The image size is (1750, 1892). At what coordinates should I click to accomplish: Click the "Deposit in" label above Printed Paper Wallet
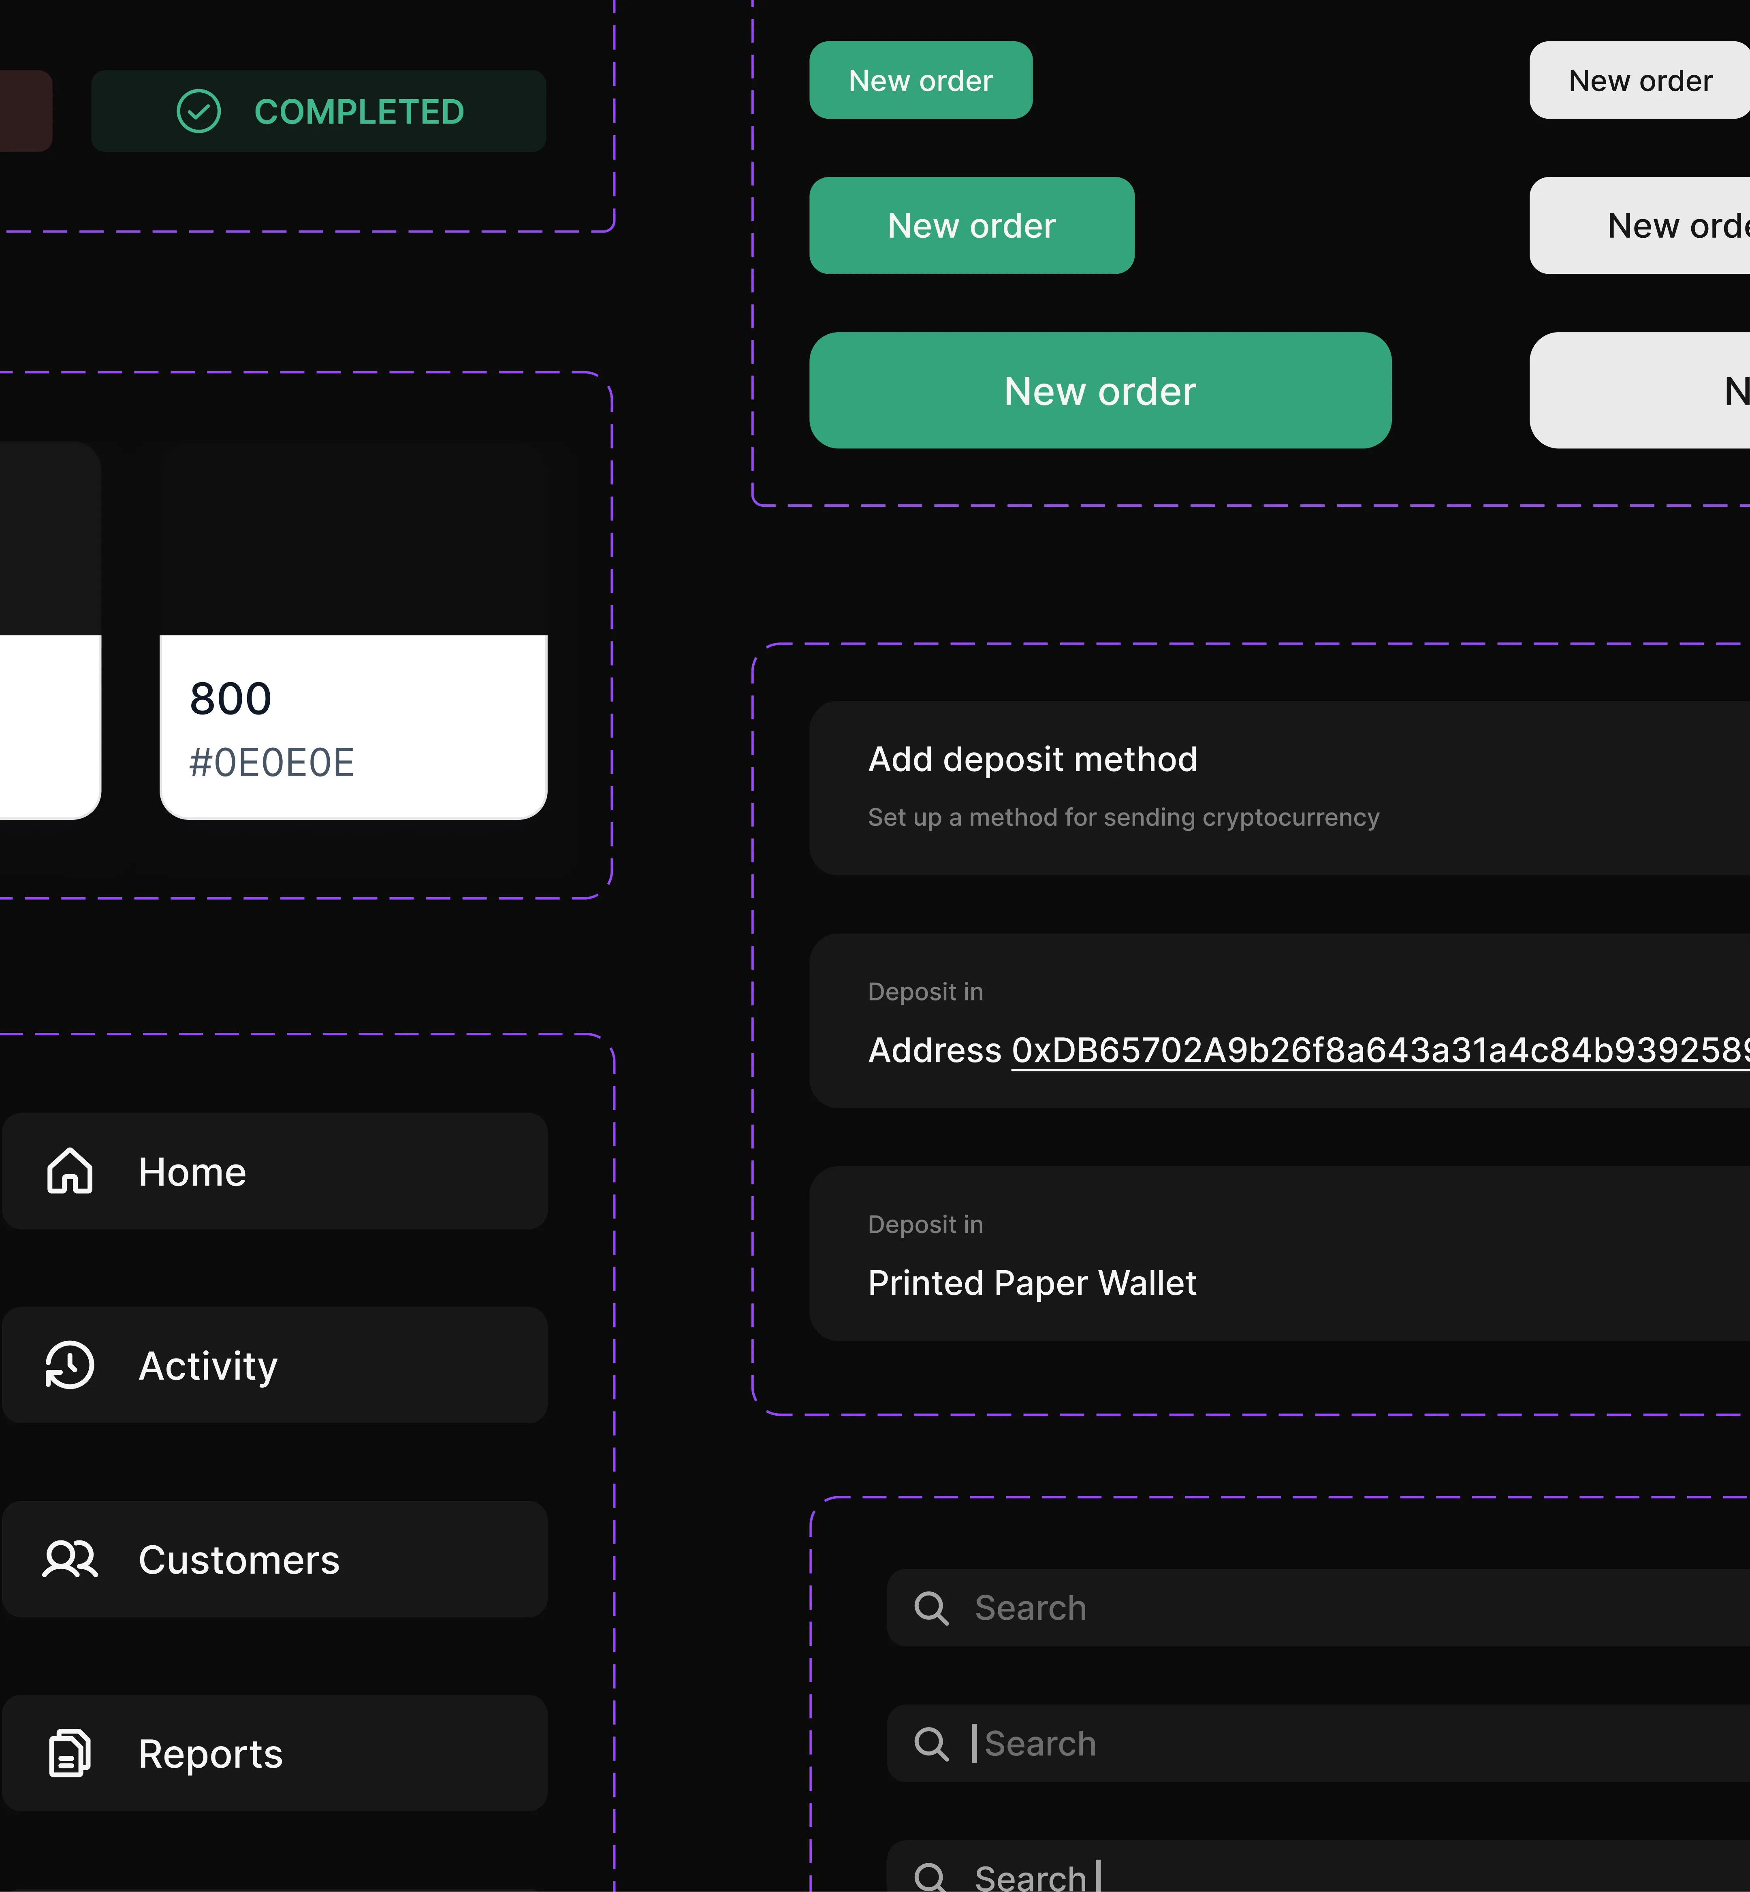(x=925, y=1224)
